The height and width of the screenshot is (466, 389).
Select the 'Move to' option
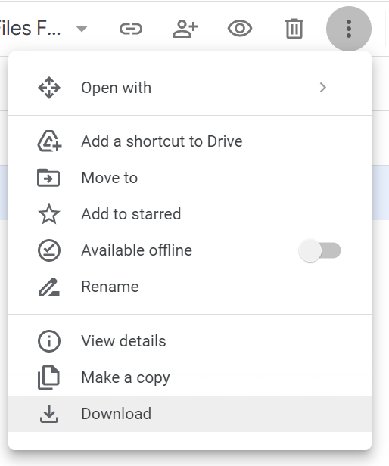click(190, 178)
